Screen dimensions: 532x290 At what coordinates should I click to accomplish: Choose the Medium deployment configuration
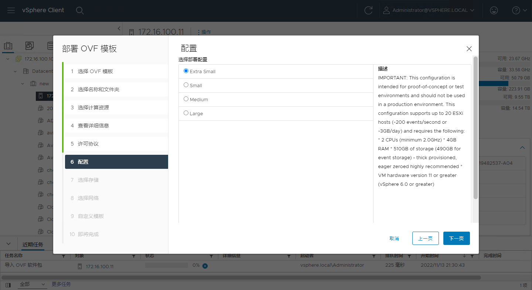(x=186, y=99)
